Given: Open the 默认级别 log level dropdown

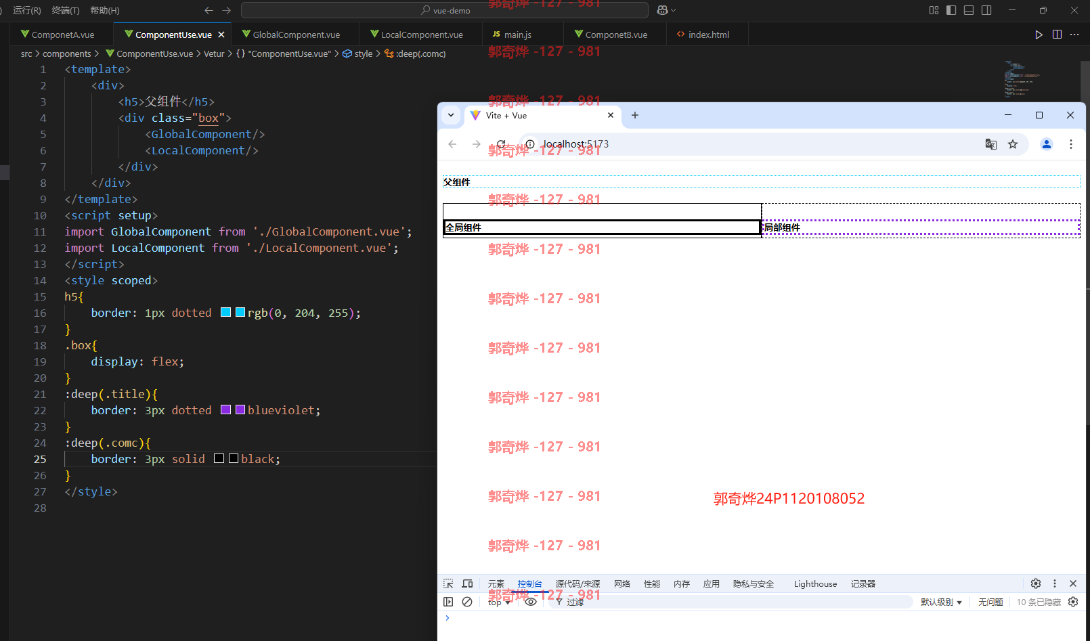Looking at the screenshot, I should tap(941, 602).
